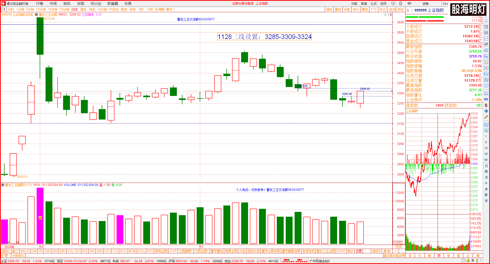The width and height of the screenshot is (490, 264).
Task: Open the 多周期 multi-period selector
Action: (160, 9)
